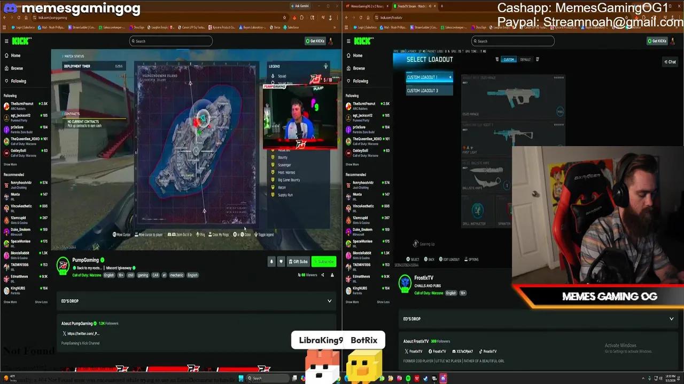
Task: Click Show Less in right sidebar
Action: (x=383, y=302)
